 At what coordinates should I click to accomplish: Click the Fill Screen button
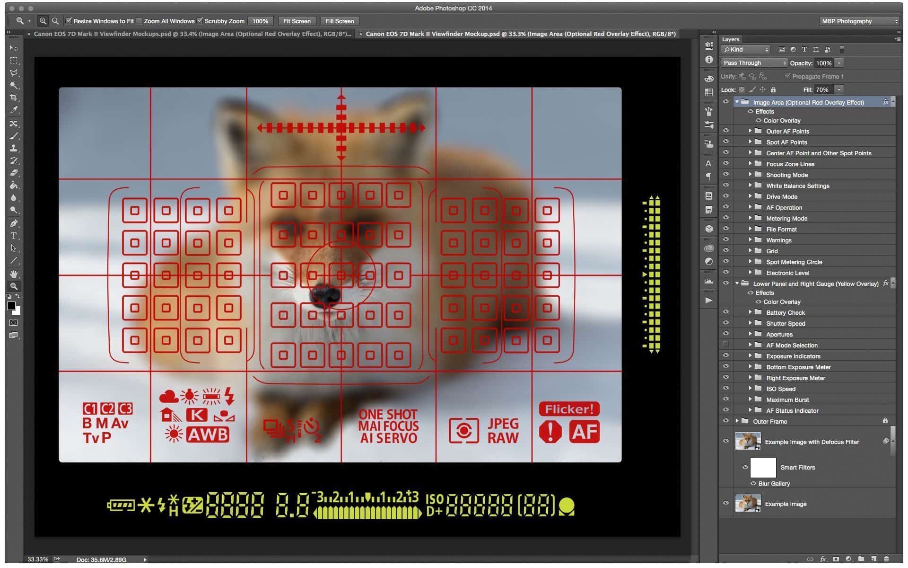point(340,21)
